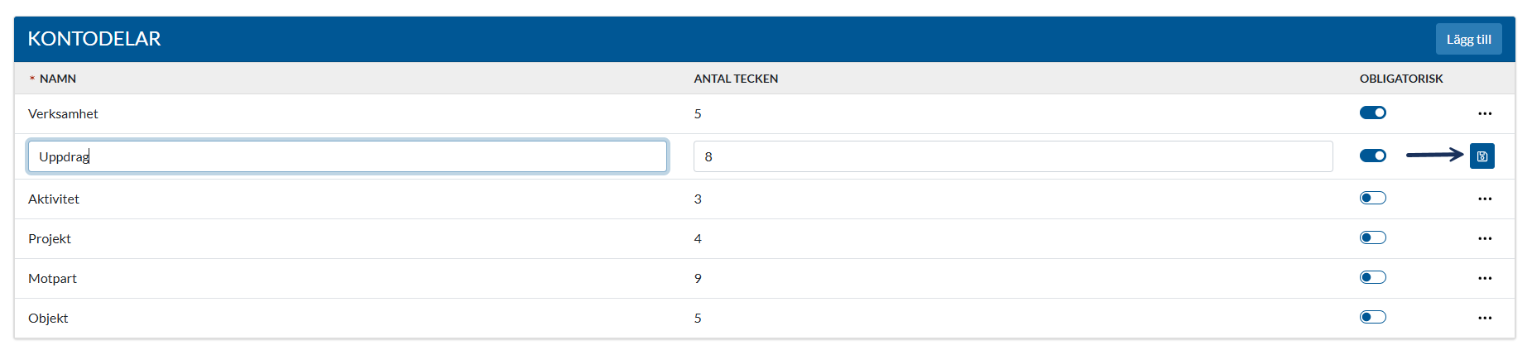
Task: Disable obligatorisk toggle for Verksamhet
Action: click(1372, 113)
